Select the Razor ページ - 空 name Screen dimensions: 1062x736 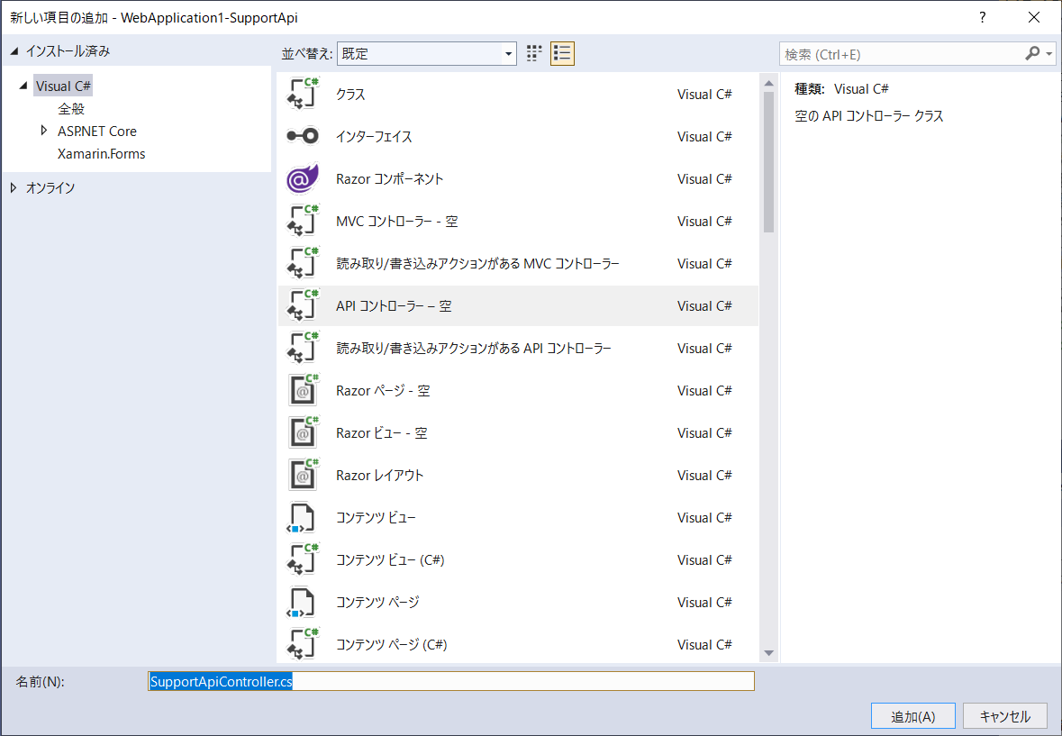[383, 390]
